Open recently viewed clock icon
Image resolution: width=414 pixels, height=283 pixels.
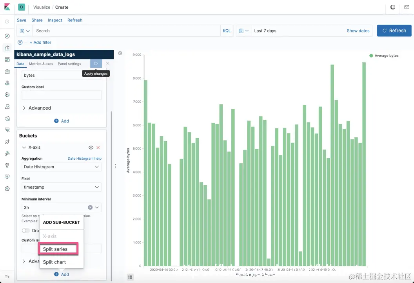(7, 22)
